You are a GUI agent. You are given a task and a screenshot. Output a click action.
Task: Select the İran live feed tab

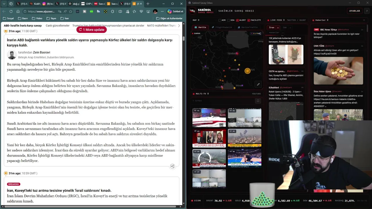[x=272, y=28]
